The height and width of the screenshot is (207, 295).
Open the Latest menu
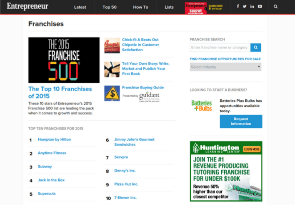coord(80,7)
